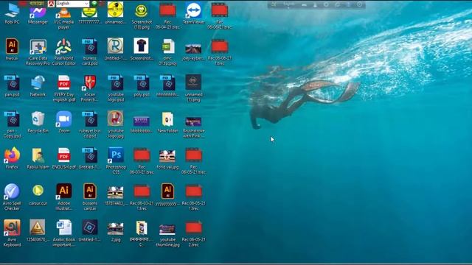Select rubayet bus cd.psd file

pos(90,124)
